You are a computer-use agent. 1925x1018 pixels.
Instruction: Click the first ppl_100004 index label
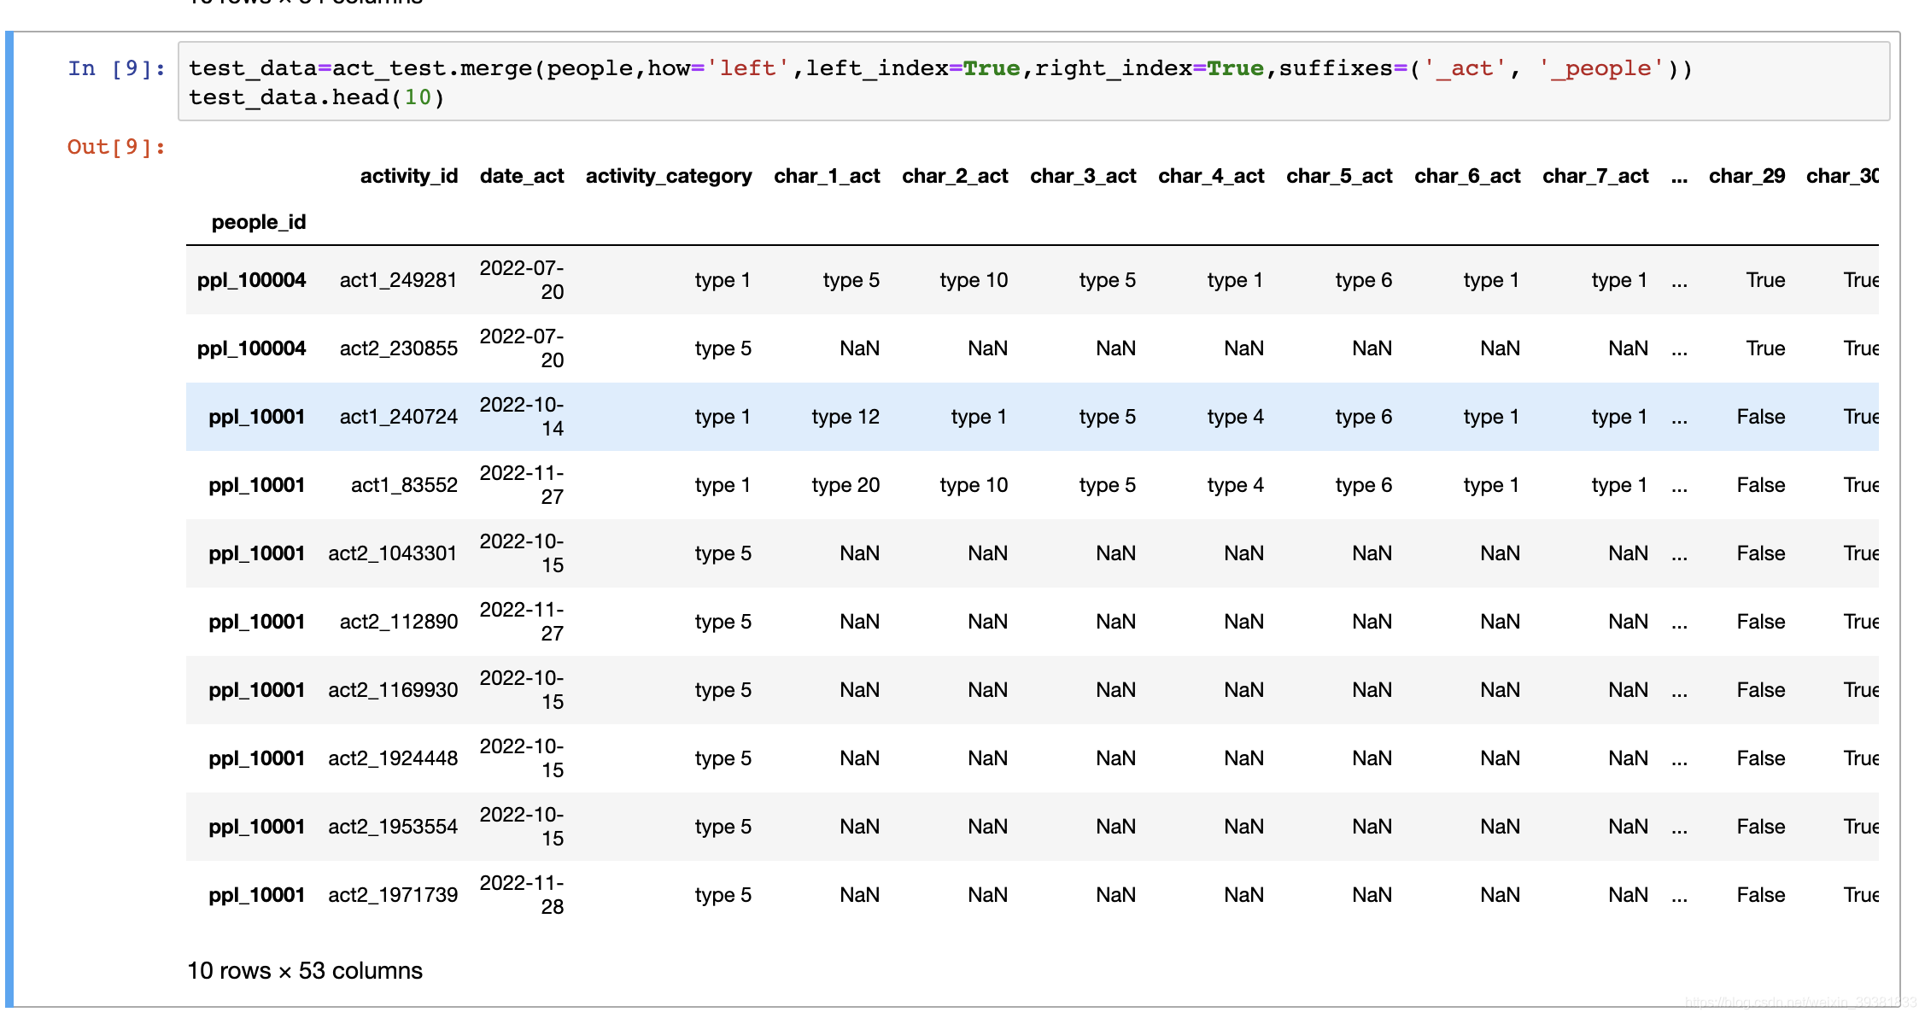point(251,280)
